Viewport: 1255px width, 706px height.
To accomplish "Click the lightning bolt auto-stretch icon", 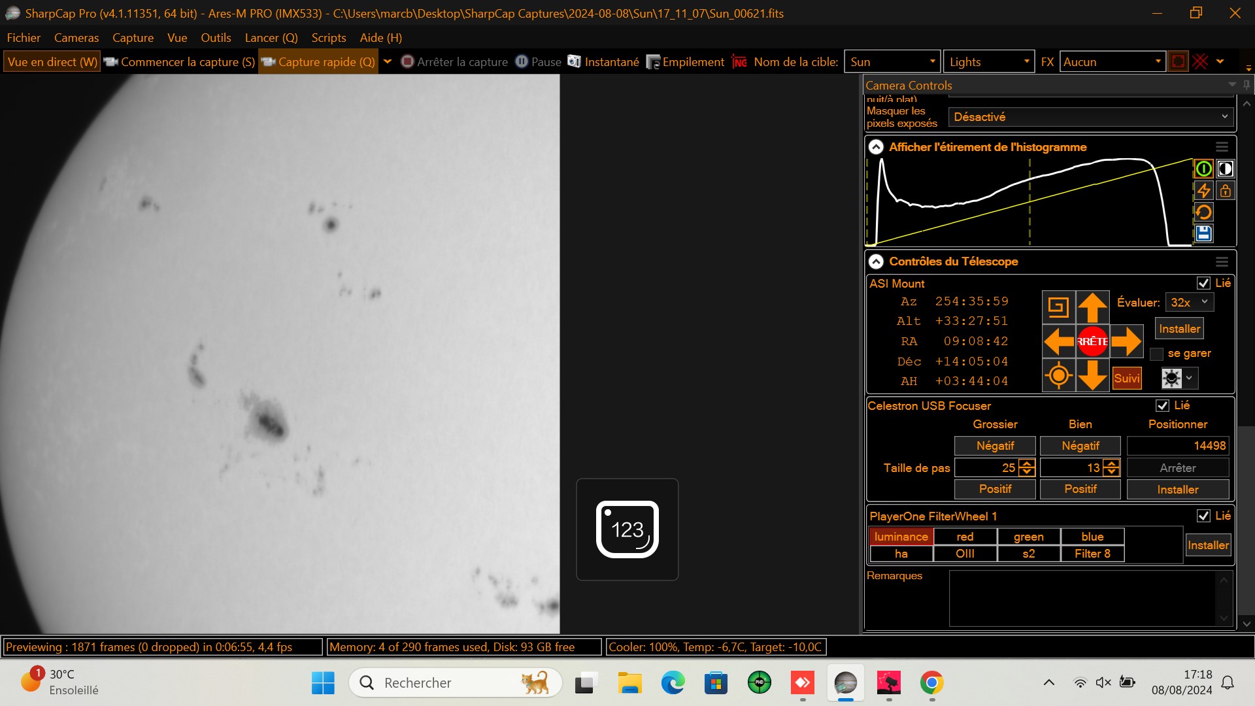I will click(x=1203, y=190).
